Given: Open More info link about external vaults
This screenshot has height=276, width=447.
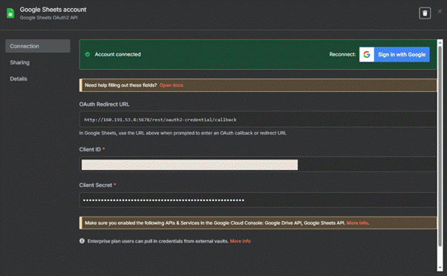Looking at the screenshot, I should (x=241, y=241).
